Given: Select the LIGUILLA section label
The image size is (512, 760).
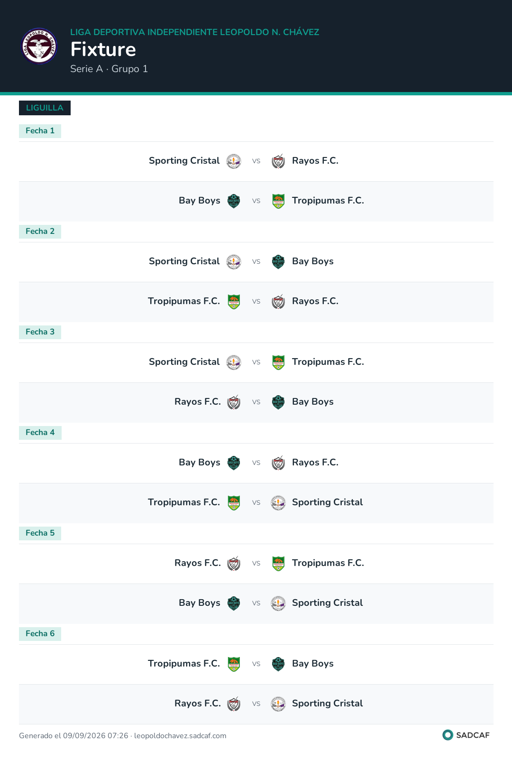Looking at the screenshot, I should pos(45,108).
